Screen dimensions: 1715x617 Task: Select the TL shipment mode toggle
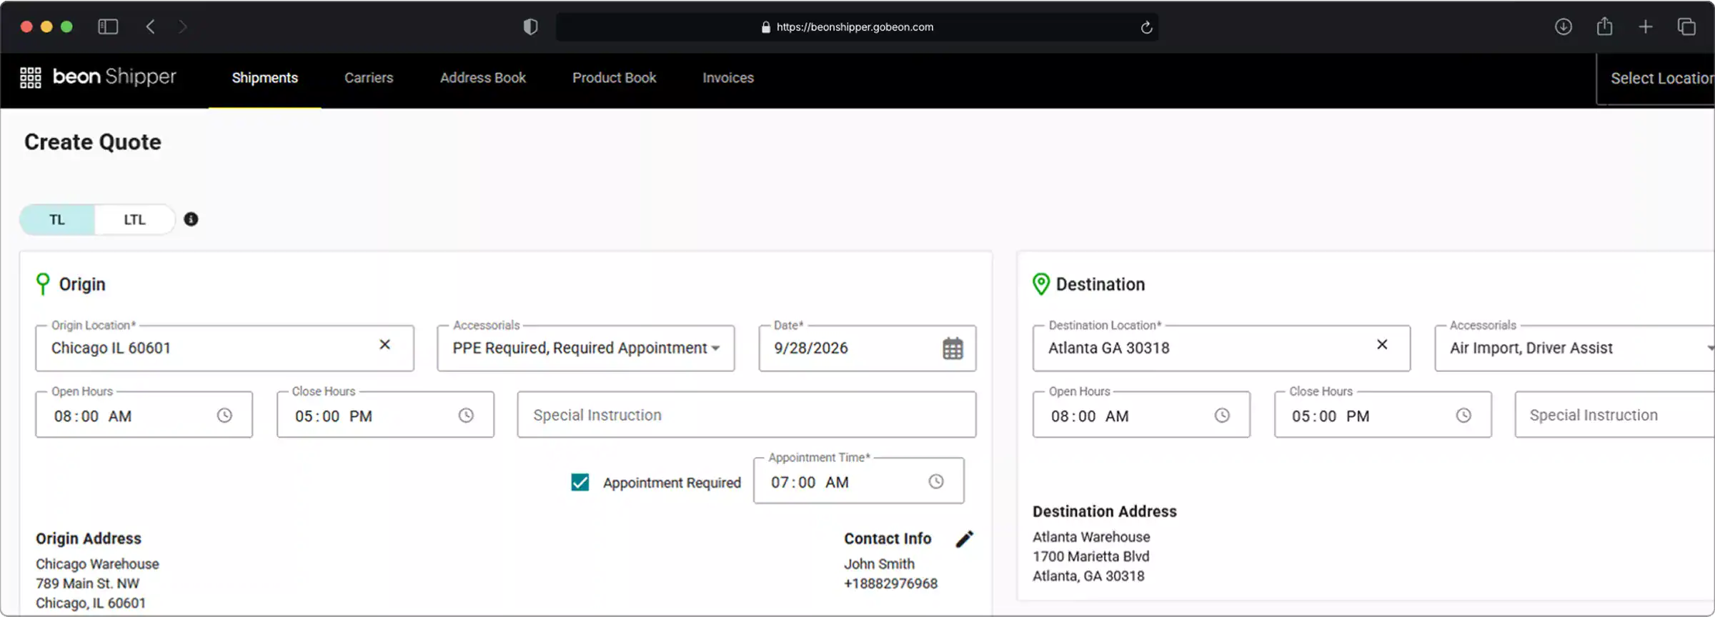(x=57, y=220)
